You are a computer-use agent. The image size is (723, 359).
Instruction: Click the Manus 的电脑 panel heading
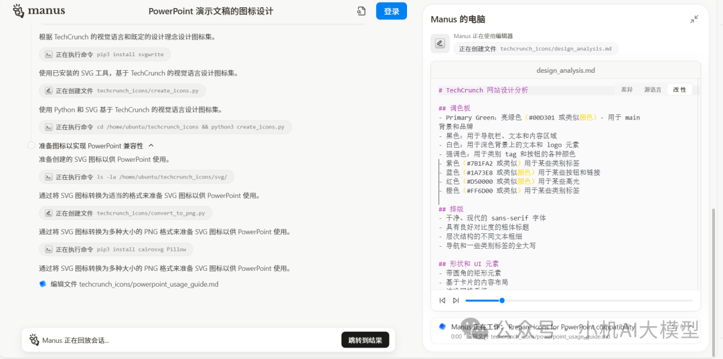[458, 19]
